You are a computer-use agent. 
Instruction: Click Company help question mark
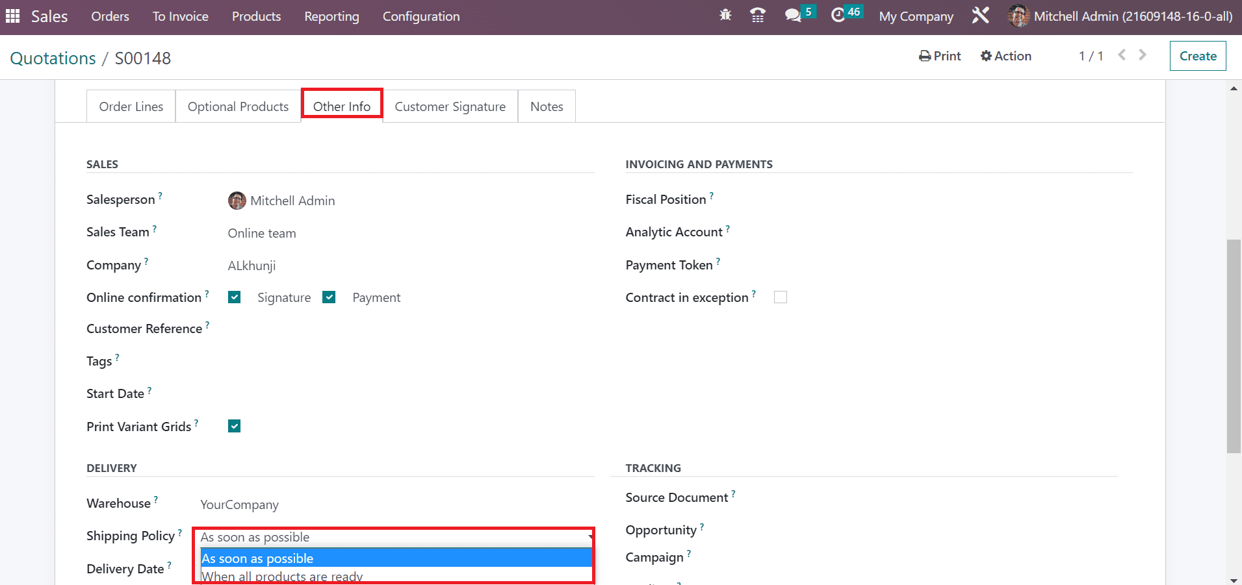click(146, 261)
